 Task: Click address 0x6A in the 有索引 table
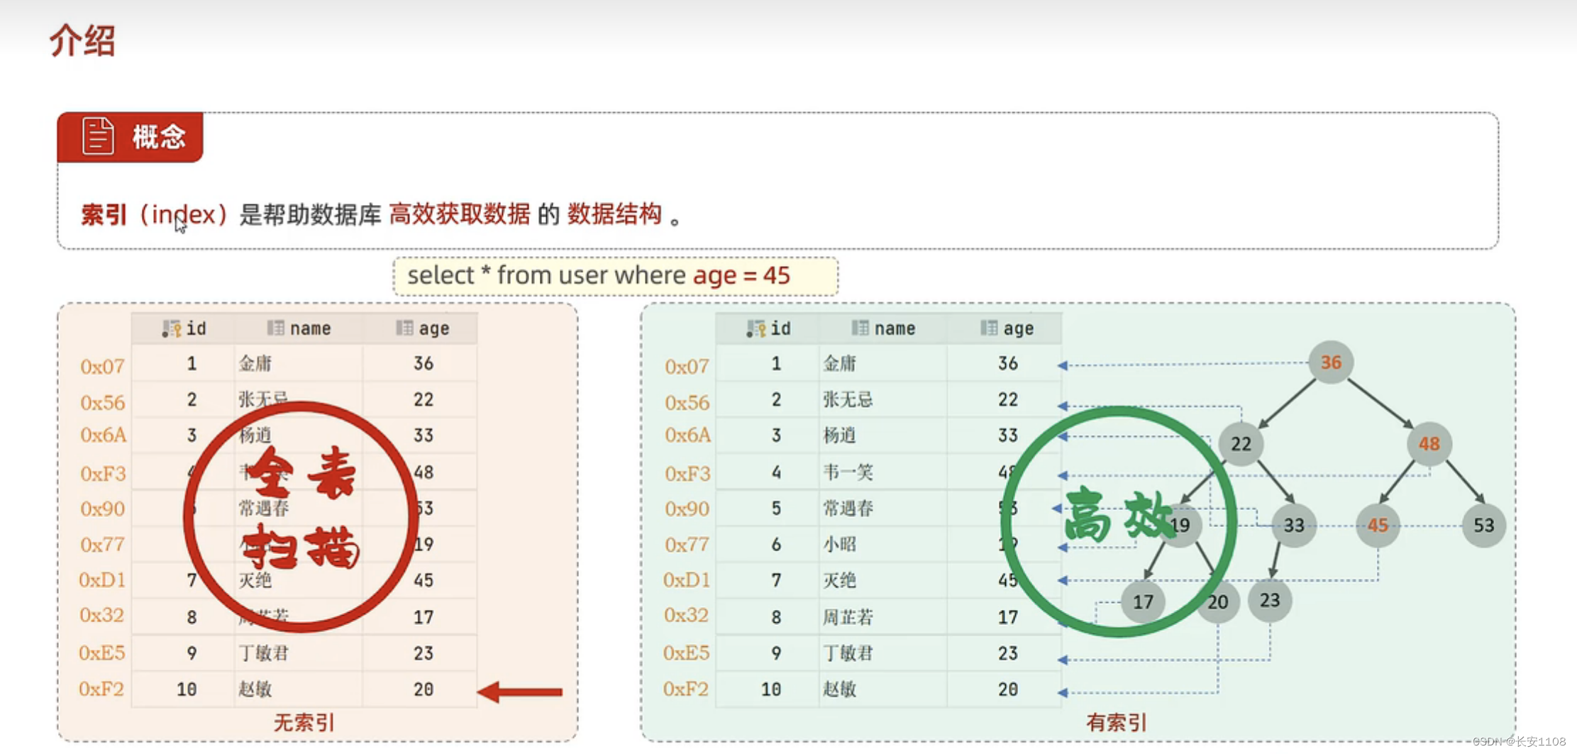click(687, 435)
